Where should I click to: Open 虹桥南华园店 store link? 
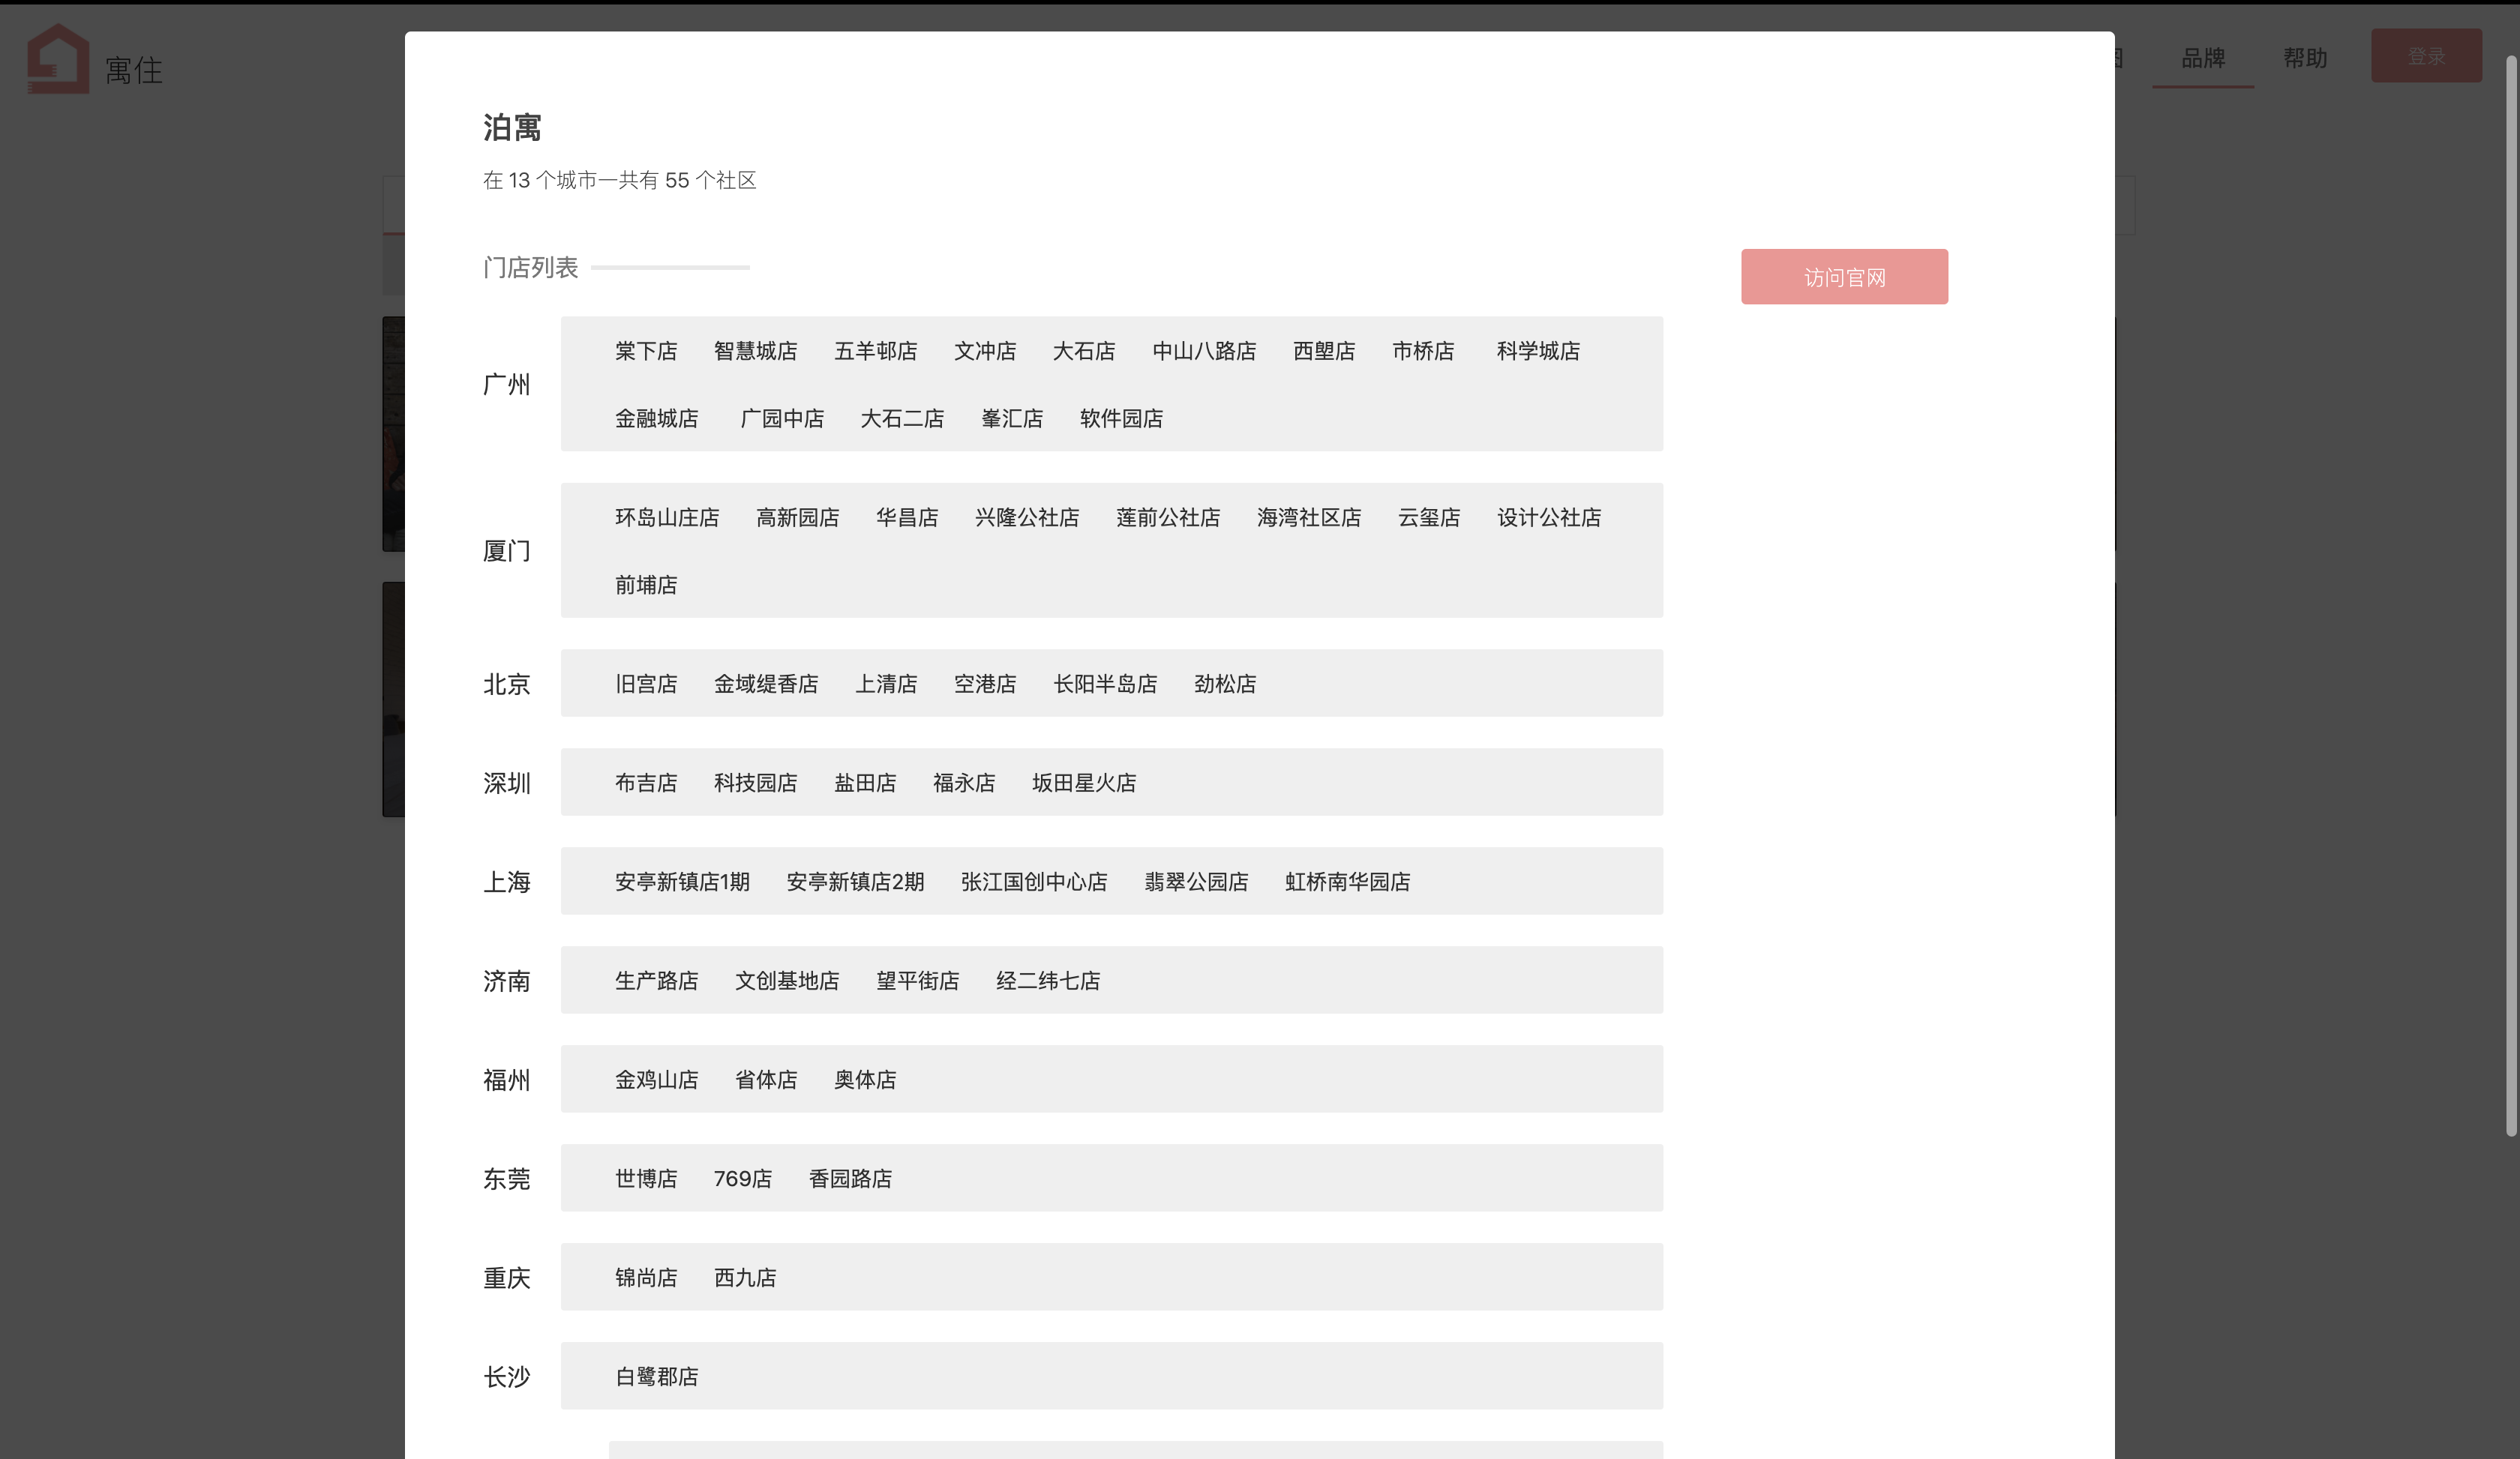[x=1346, y=882]
